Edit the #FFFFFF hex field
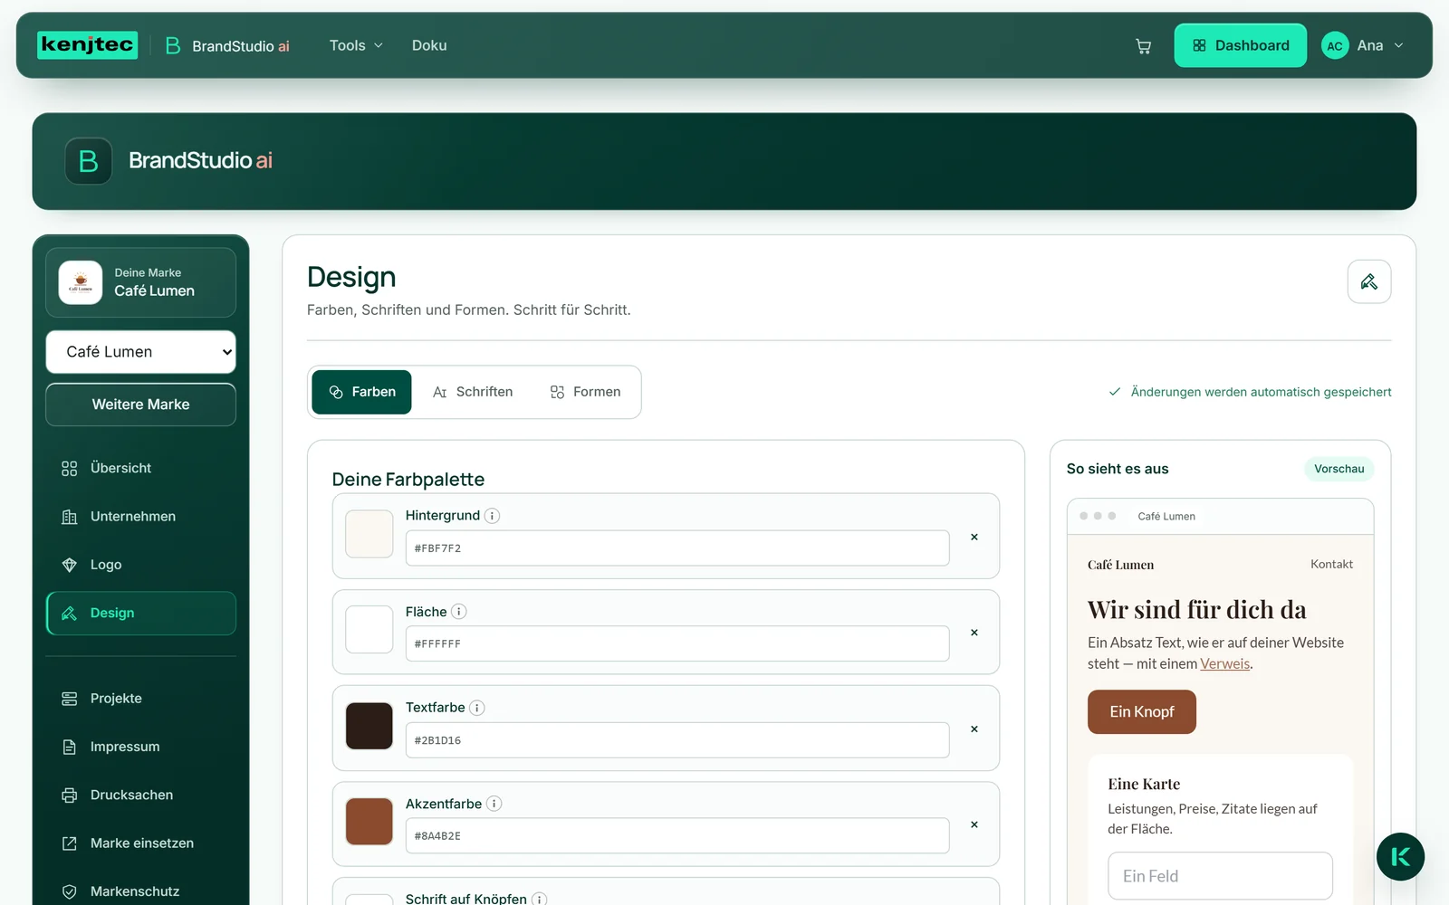The height and width of the screenshot is (905, 1449). [677, 644]
